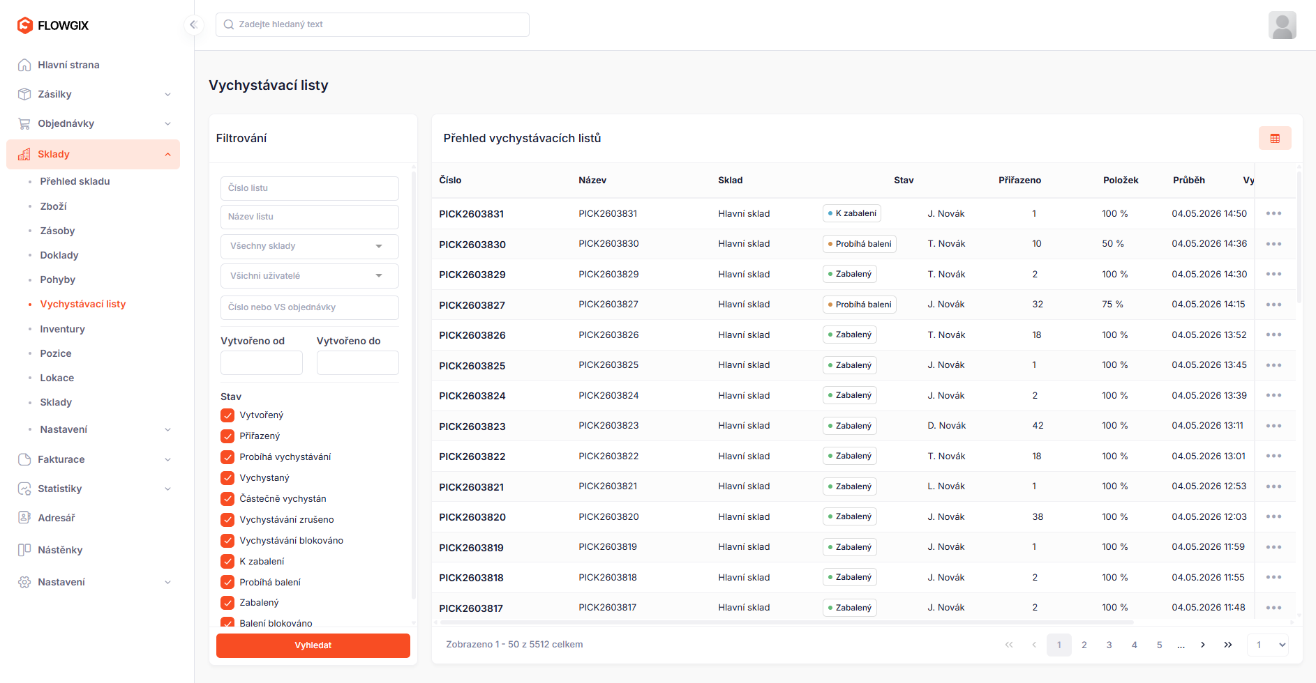Screen dimensions: 1316x683
Task: Click the Zásilky package icon
Action: point(24,94)
